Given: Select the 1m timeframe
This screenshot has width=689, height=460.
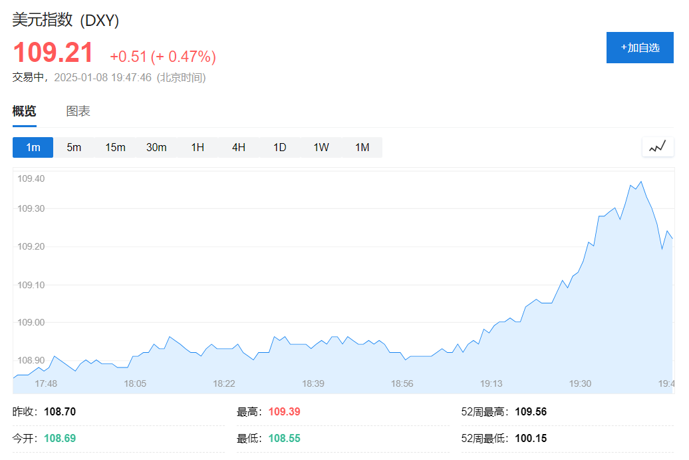Looking at the screenshot, I should 33,147.
